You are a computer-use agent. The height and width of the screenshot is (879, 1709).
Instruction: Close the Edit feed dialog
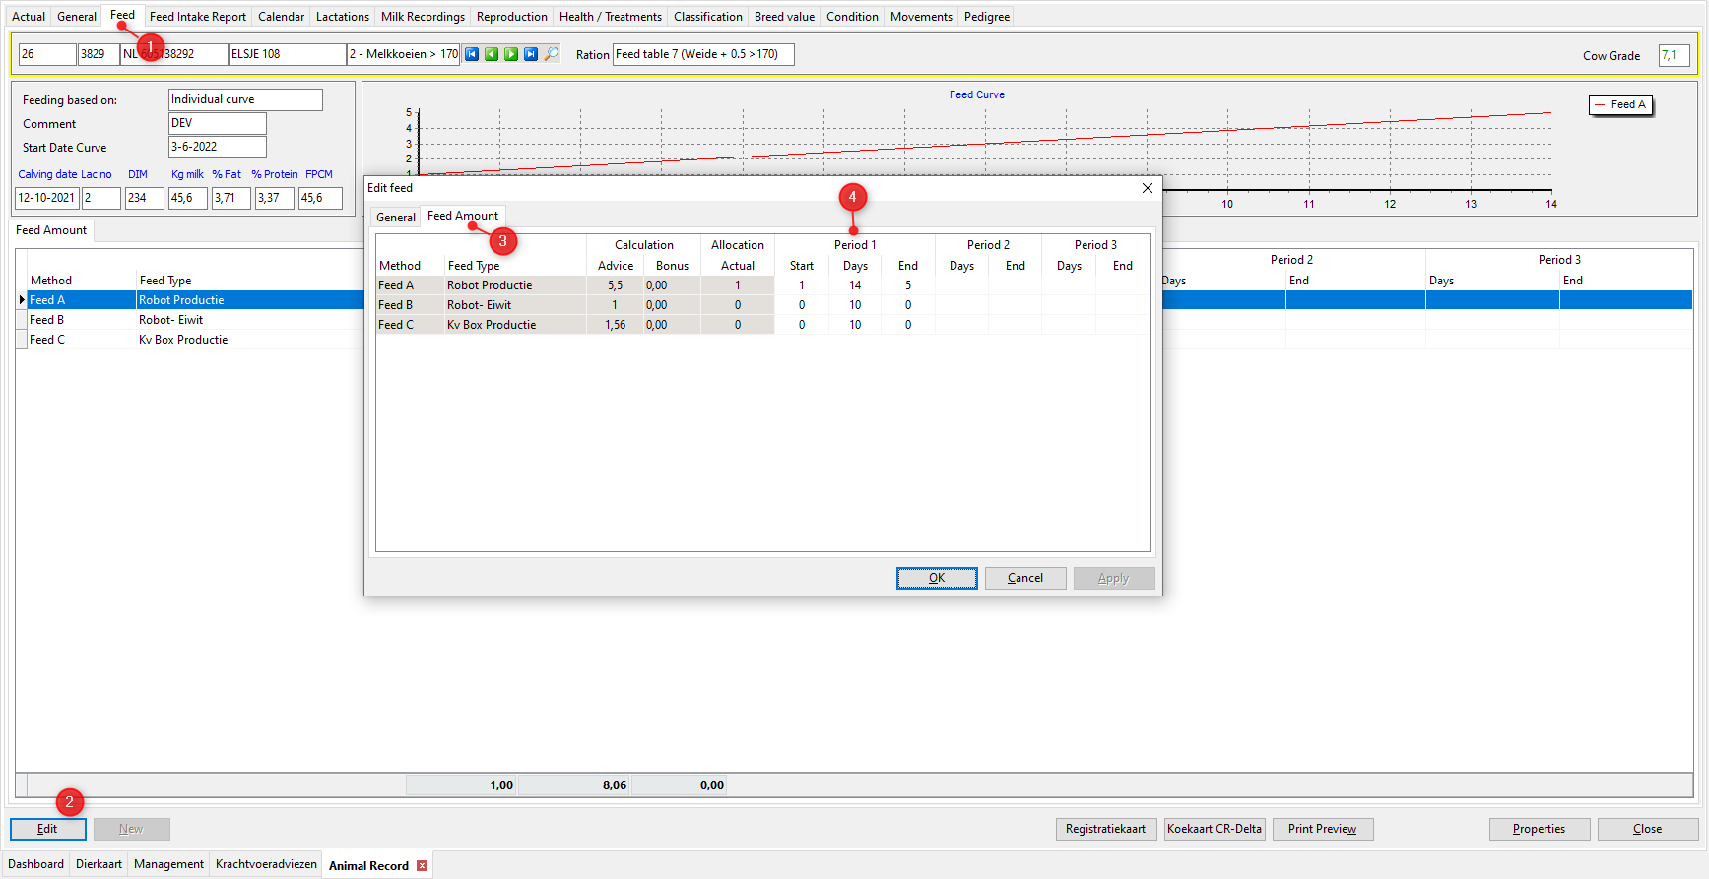click(x=1148, y=188)
